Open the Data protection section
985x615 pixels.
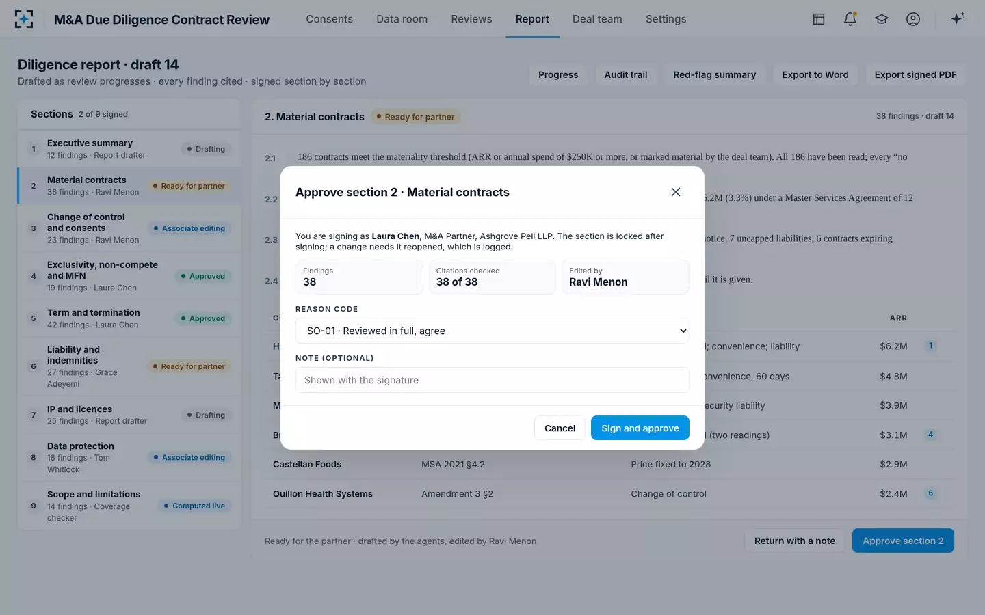point(129,457)
